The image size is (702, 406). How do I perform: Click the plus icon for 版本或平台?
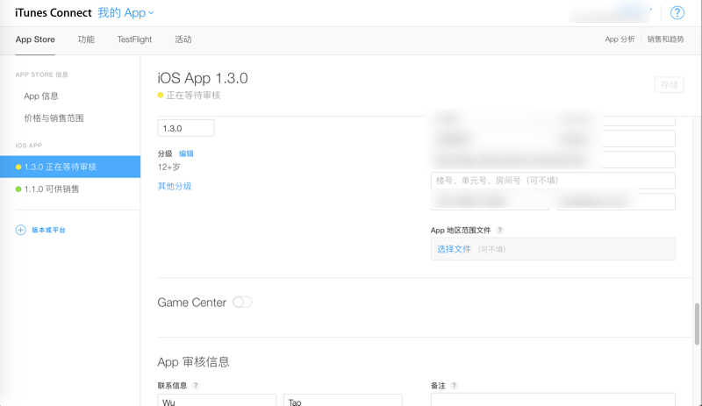click(20, 230)
